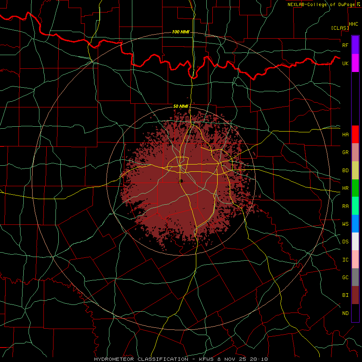Click the 'HHC' product label
The image size is (362, 362).
click(354, 24)
